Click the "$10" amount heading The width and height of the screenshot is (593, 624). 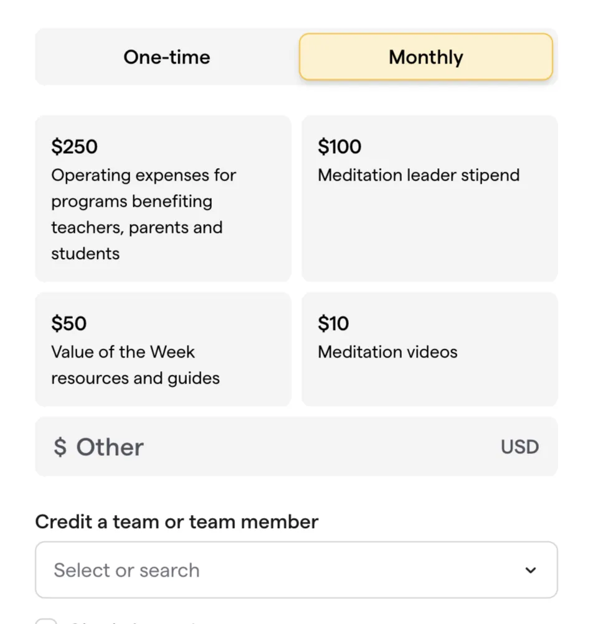[333, 324]
